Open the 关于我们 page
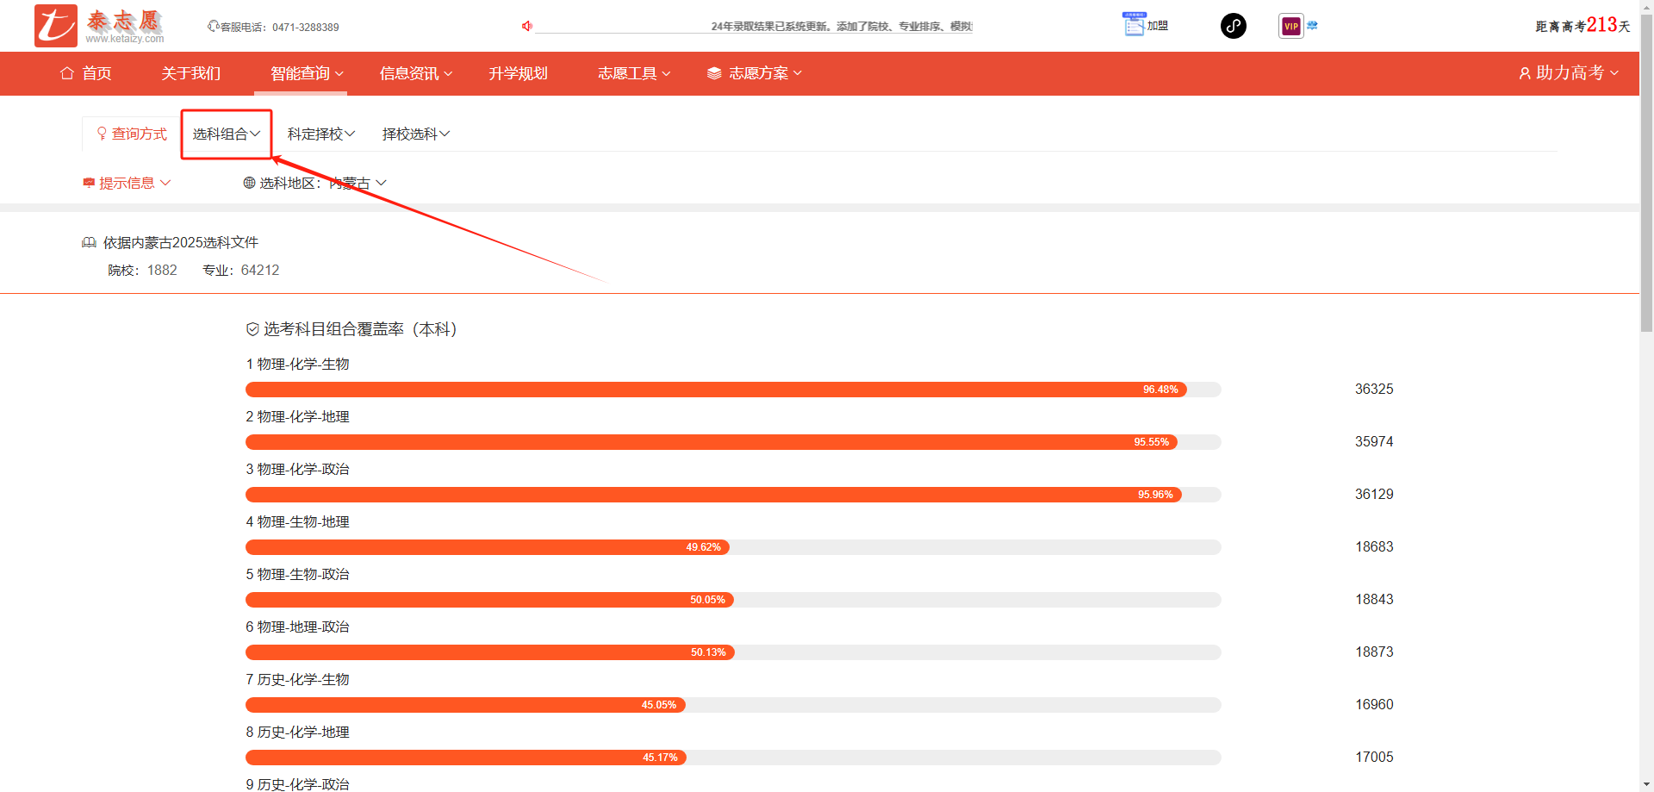Screen dimensions: 1654x792 (190, 73)
